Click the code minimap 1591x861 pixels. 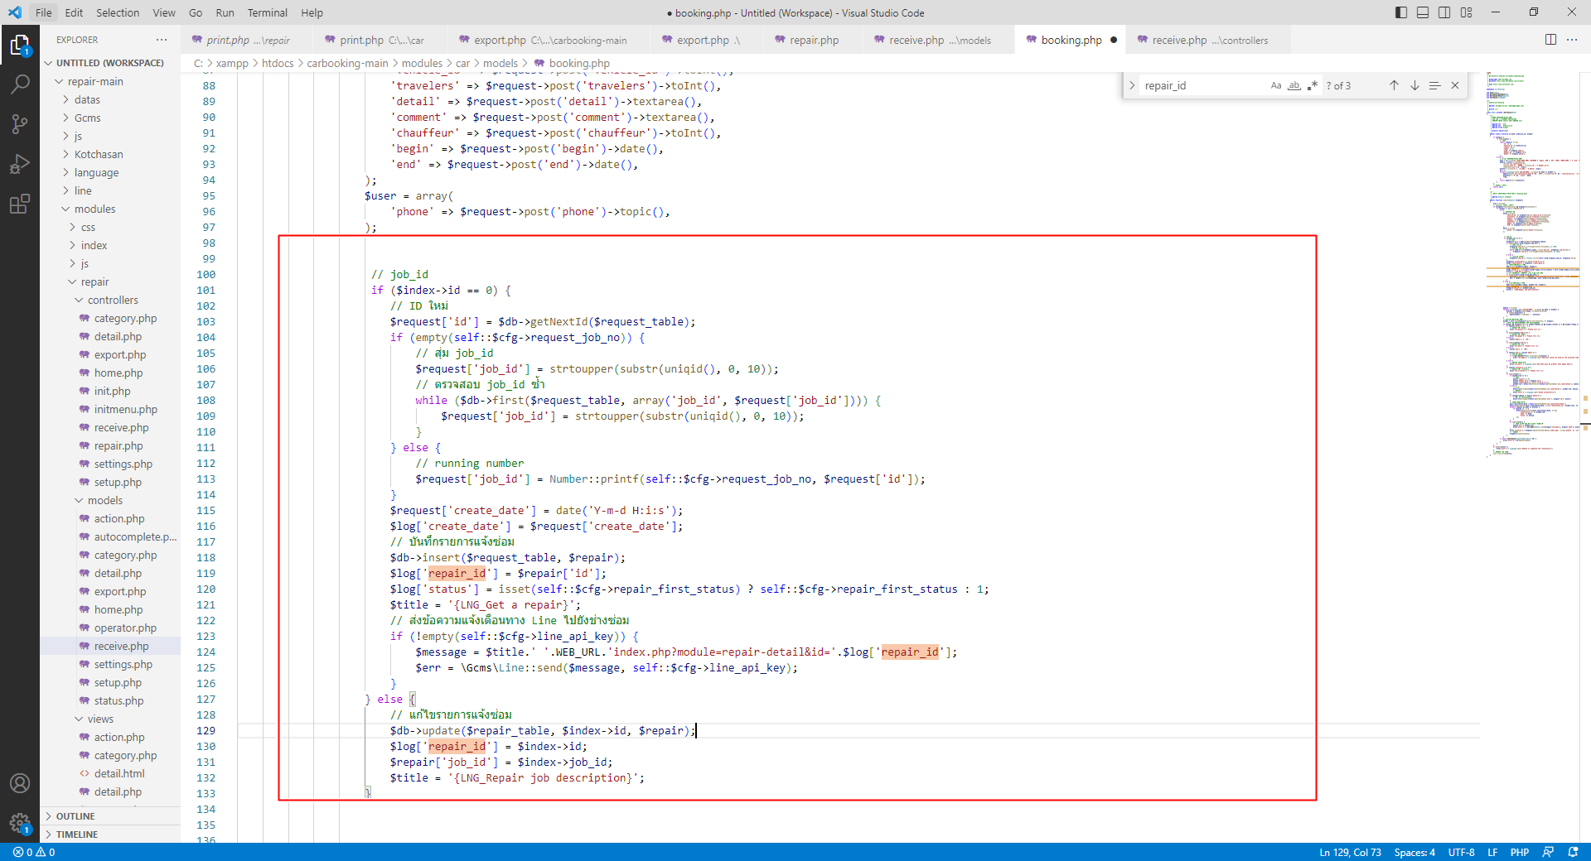1531,265
